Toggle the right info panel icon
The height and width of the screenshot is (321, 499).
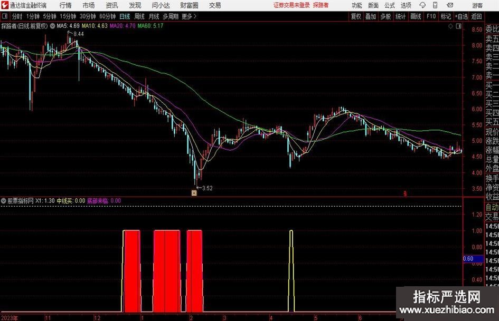(458, 26)
